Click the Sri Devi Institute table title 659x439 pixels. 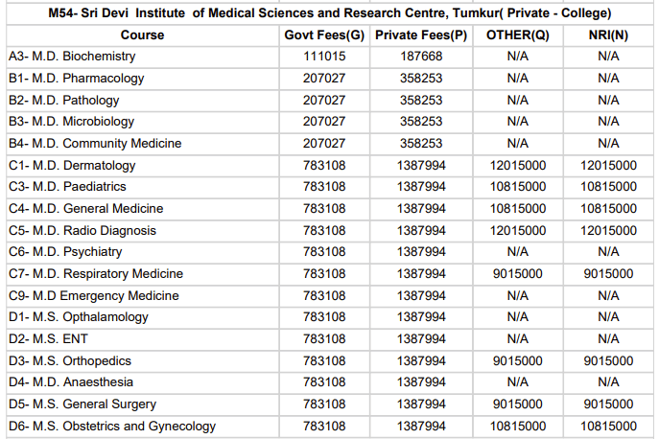pos(330,12)
